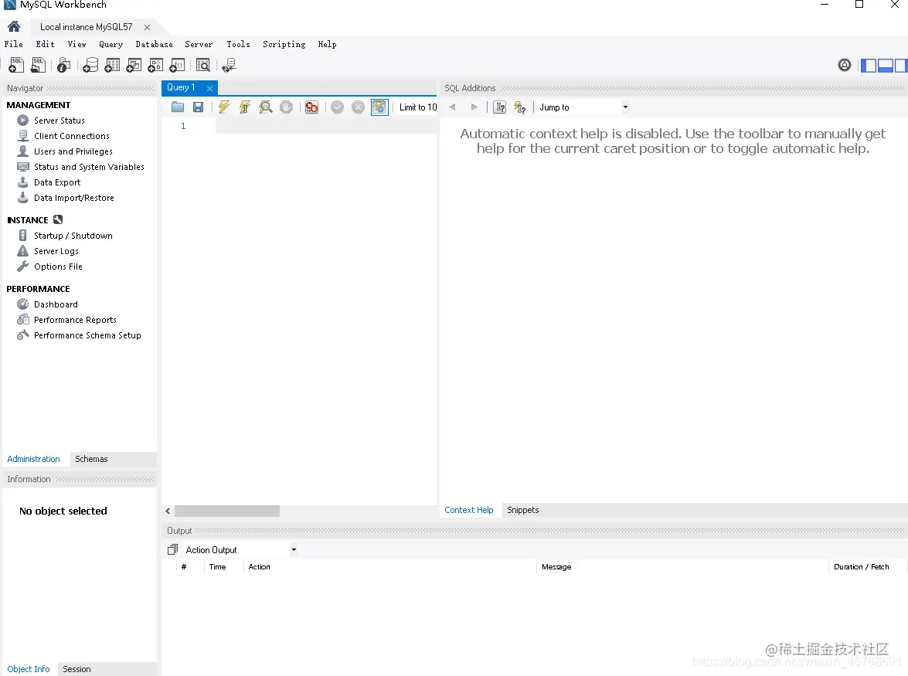
Task: Open the Scripting menu
Action: (284, 44)
